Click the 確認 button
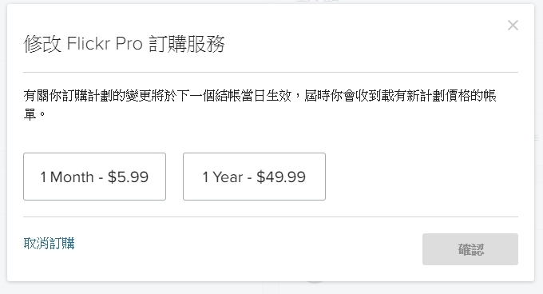This screenshot has height=294, width=543. 470,249
